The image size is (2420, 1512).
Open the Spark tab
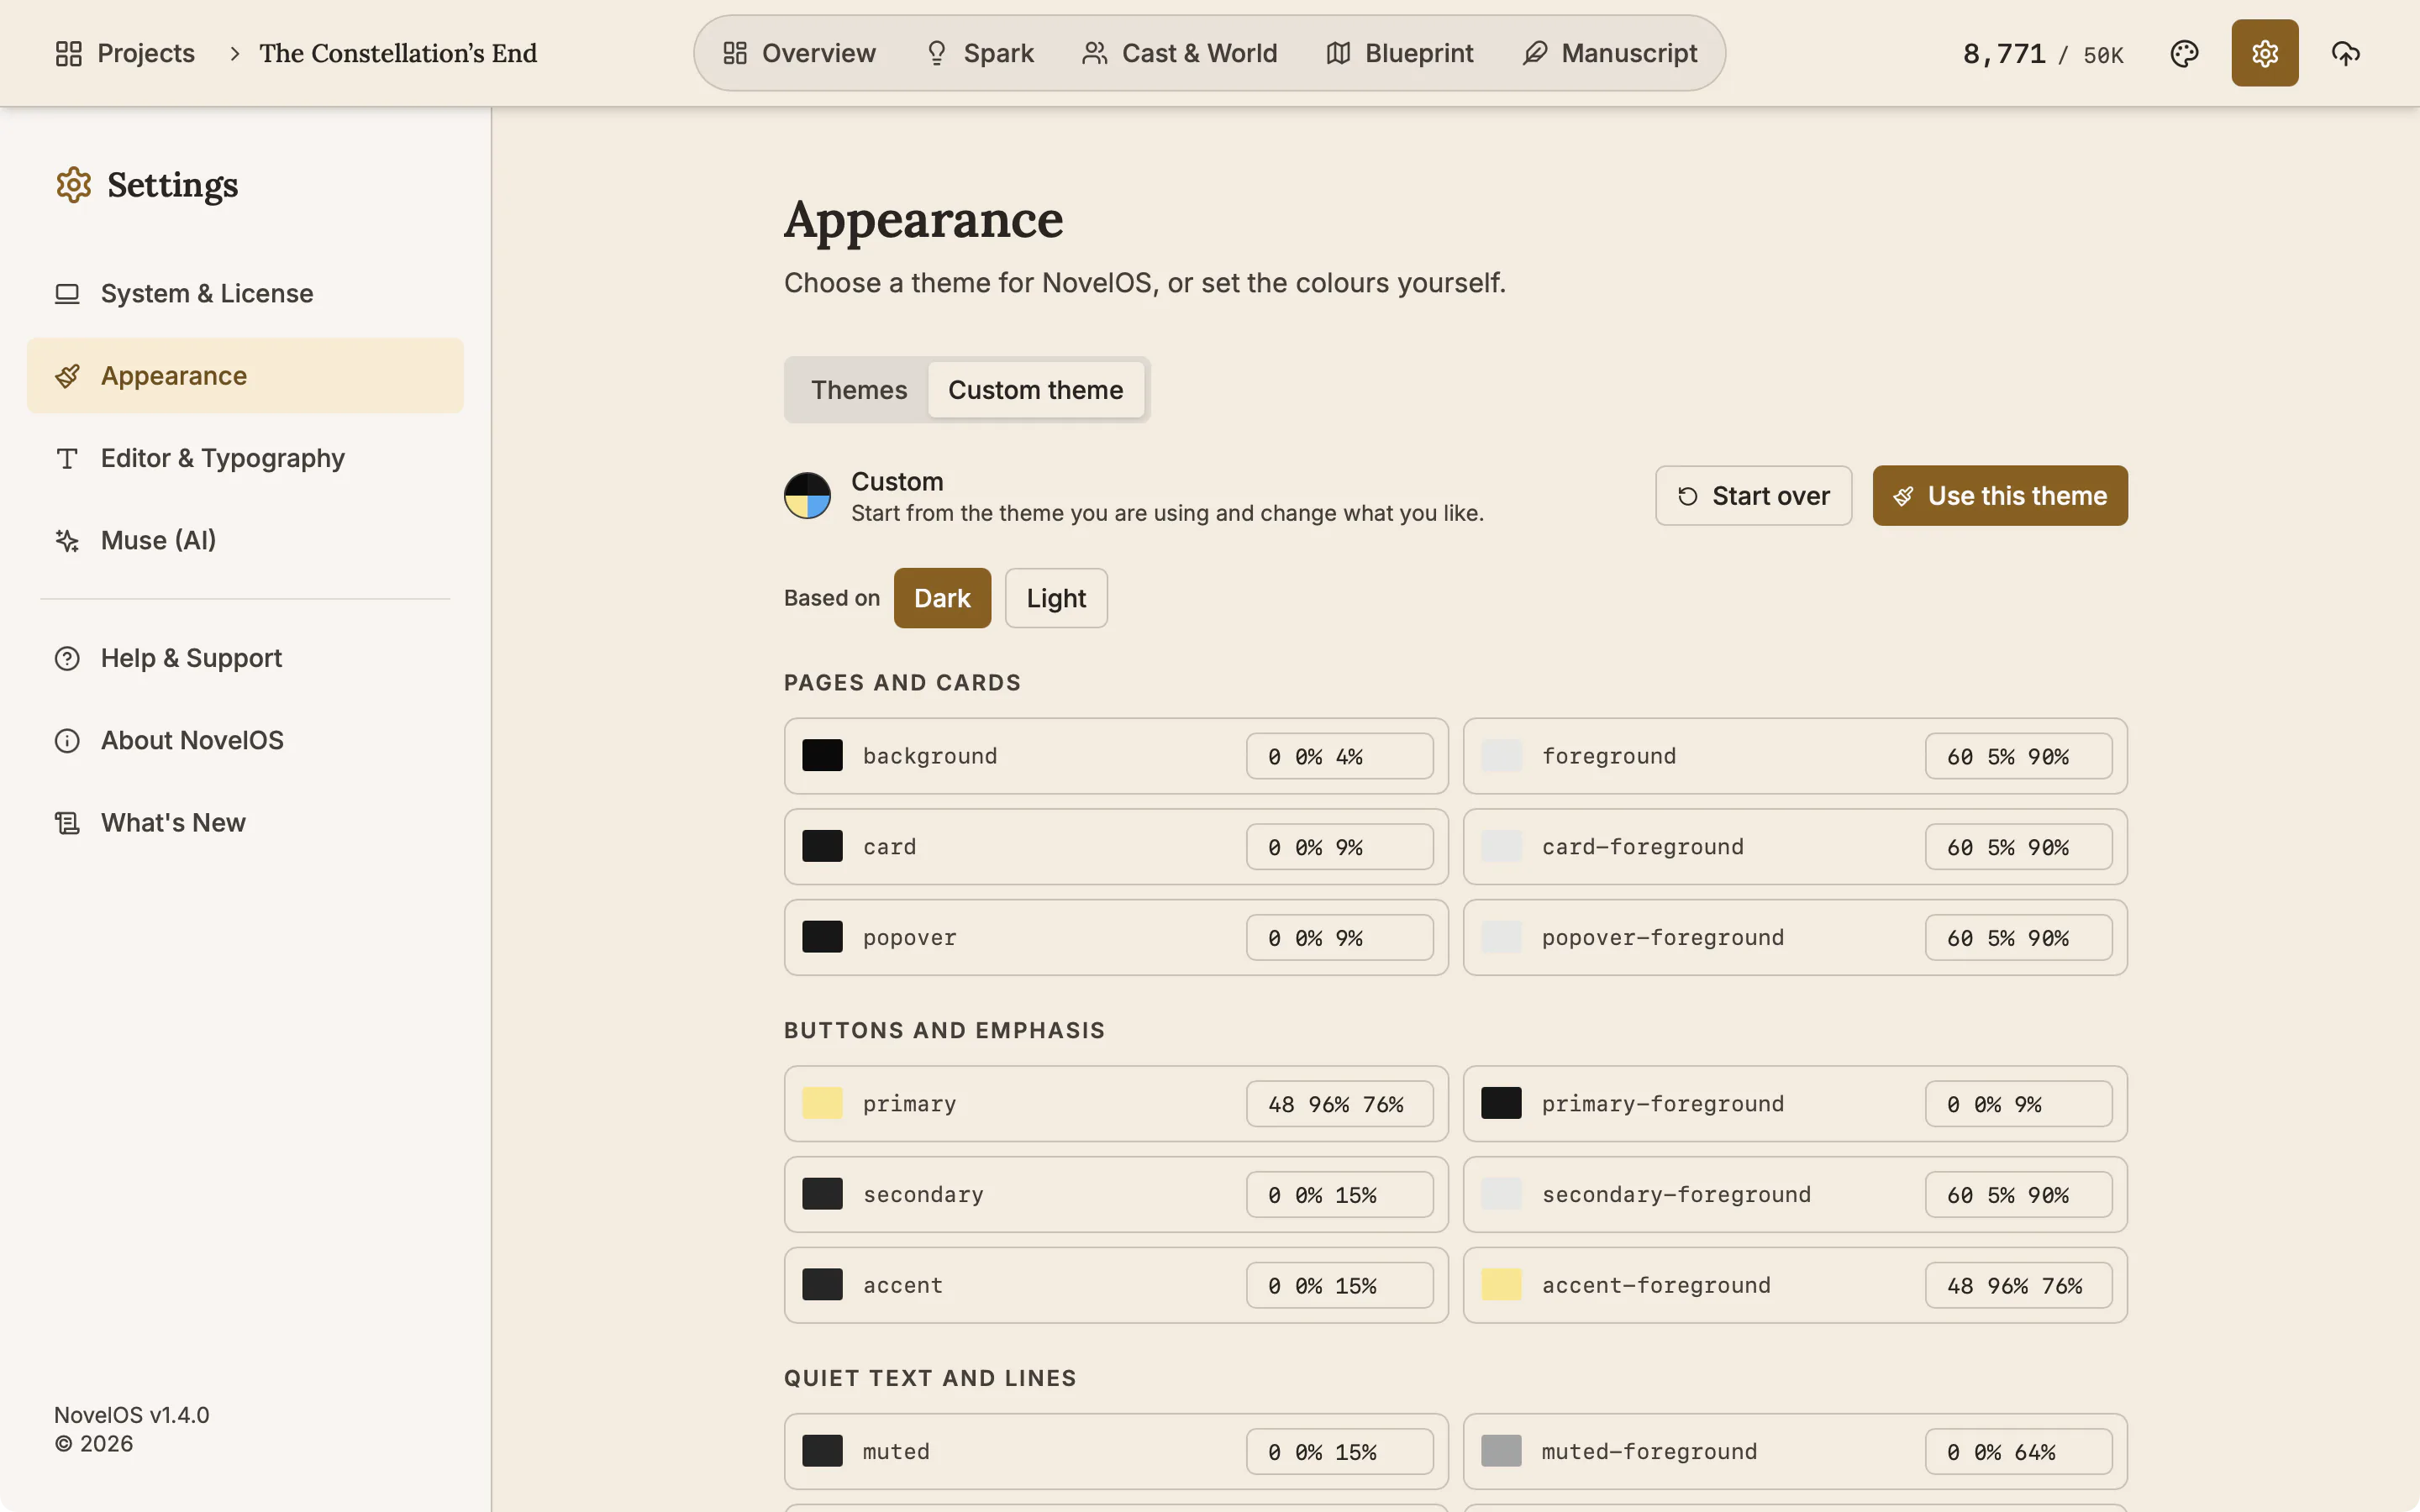(979, 53)
